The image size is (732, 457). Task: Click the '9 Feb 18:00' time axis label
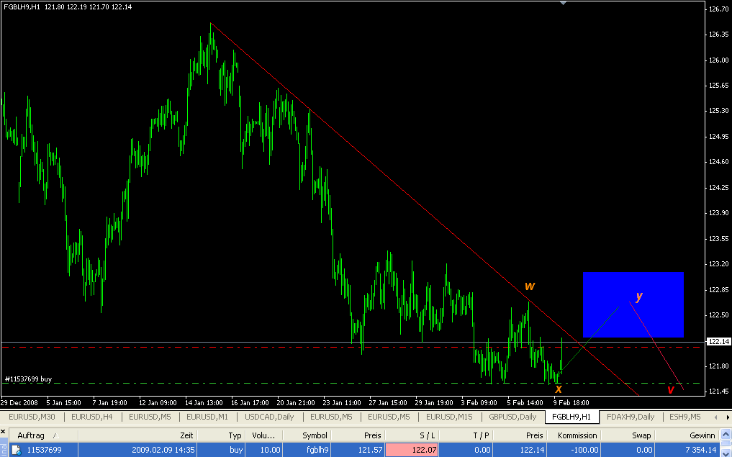coord(571,402)
